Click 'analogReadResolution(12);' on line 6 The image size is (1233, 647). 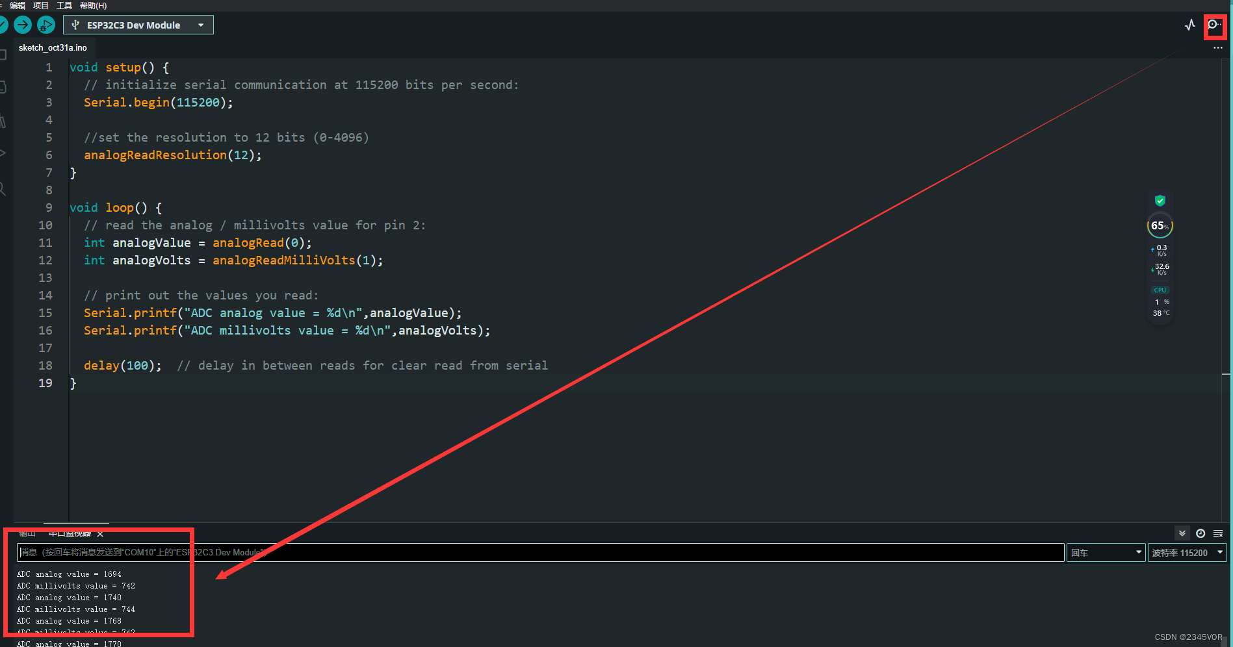[173, 155]
